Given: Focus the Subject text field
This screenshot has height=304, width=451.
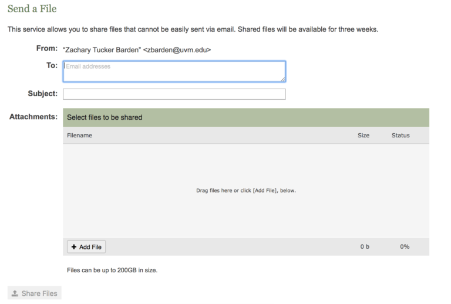Looking at the screenshot, I should coord(174,94).
